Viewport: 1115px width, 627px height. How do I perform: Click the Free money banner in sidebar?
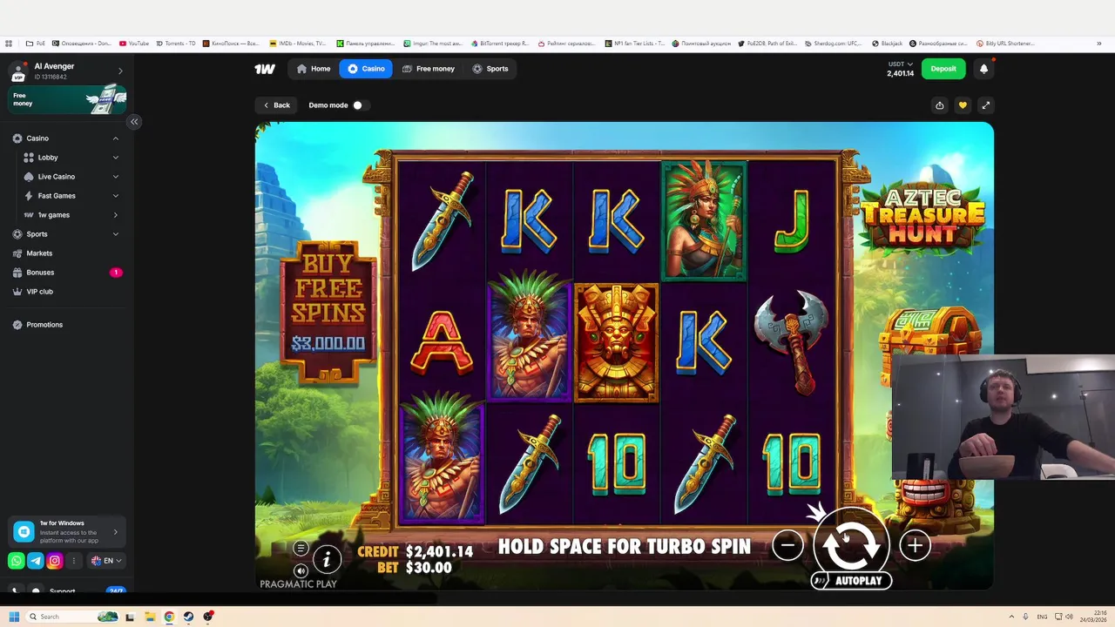coord(67,100)
